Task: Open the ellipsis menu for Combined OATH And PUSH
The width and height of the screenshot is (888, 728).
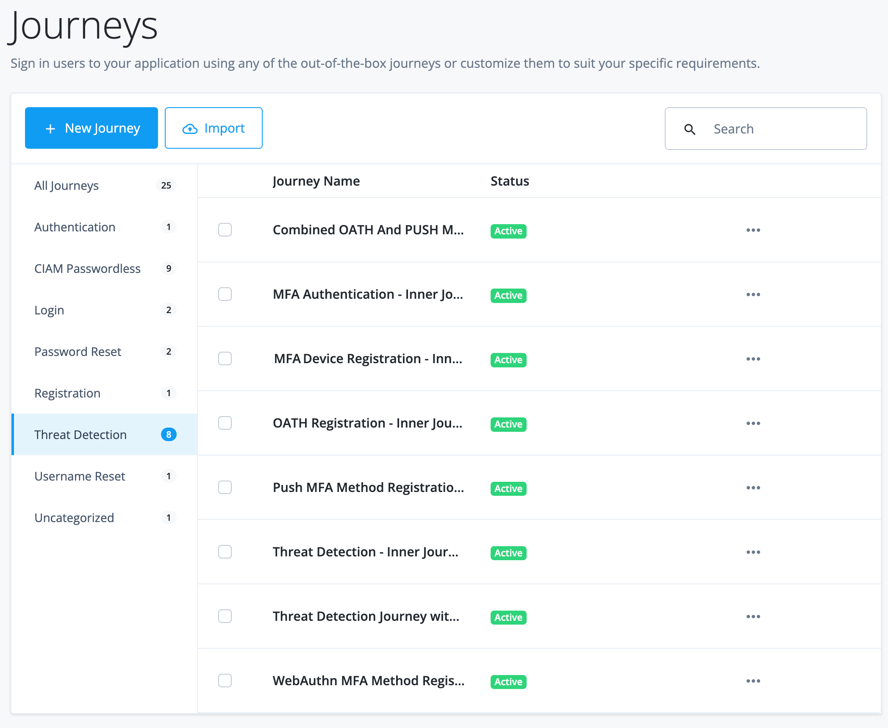Action: click(753, 230)
